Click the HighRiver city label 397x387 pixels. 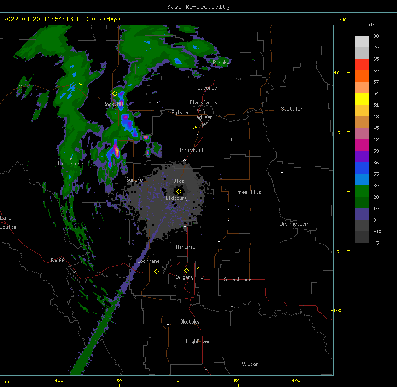click(x=198, y=341)
